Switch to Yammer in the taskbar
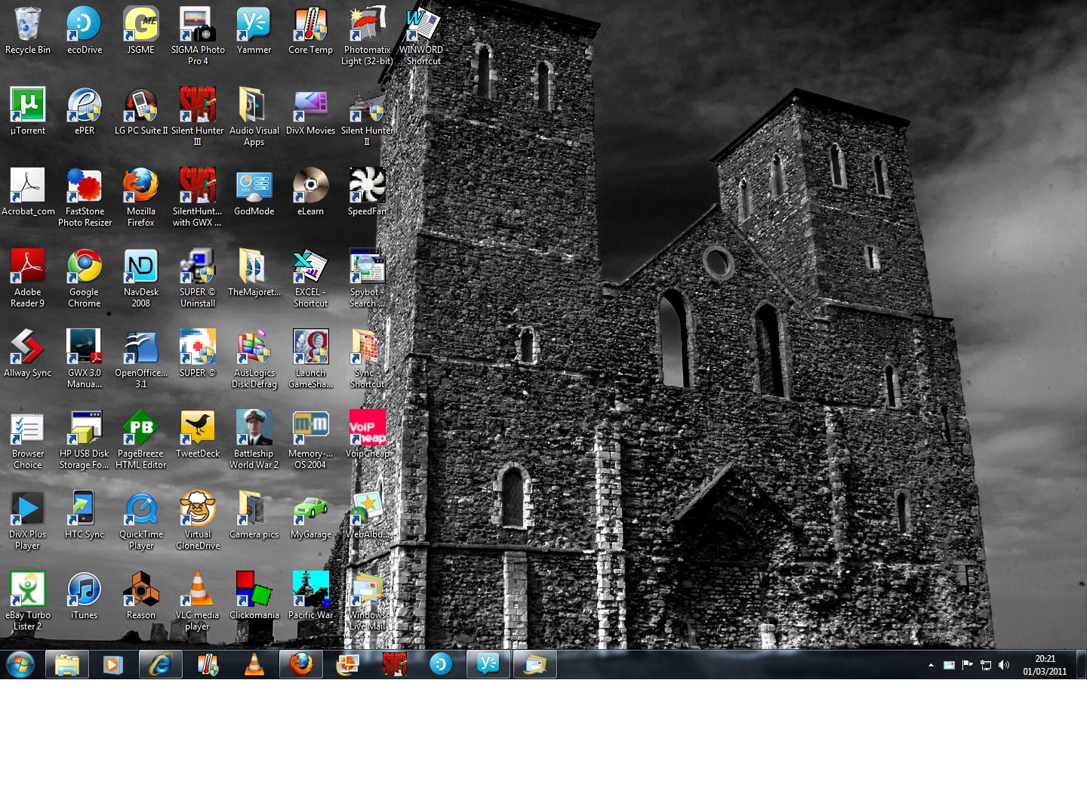The width and height of the screenshot is (1087, 800). point(488,665)
